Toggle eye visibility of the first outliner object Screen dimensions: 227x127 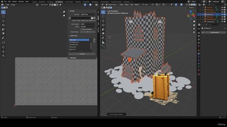tap(222, 7)
